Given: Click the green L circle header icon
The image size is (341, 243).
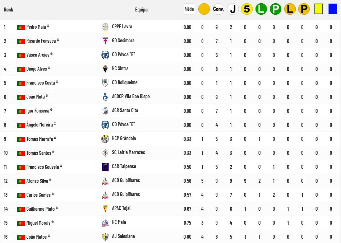Looking at the screenshot, I should 261,9.
